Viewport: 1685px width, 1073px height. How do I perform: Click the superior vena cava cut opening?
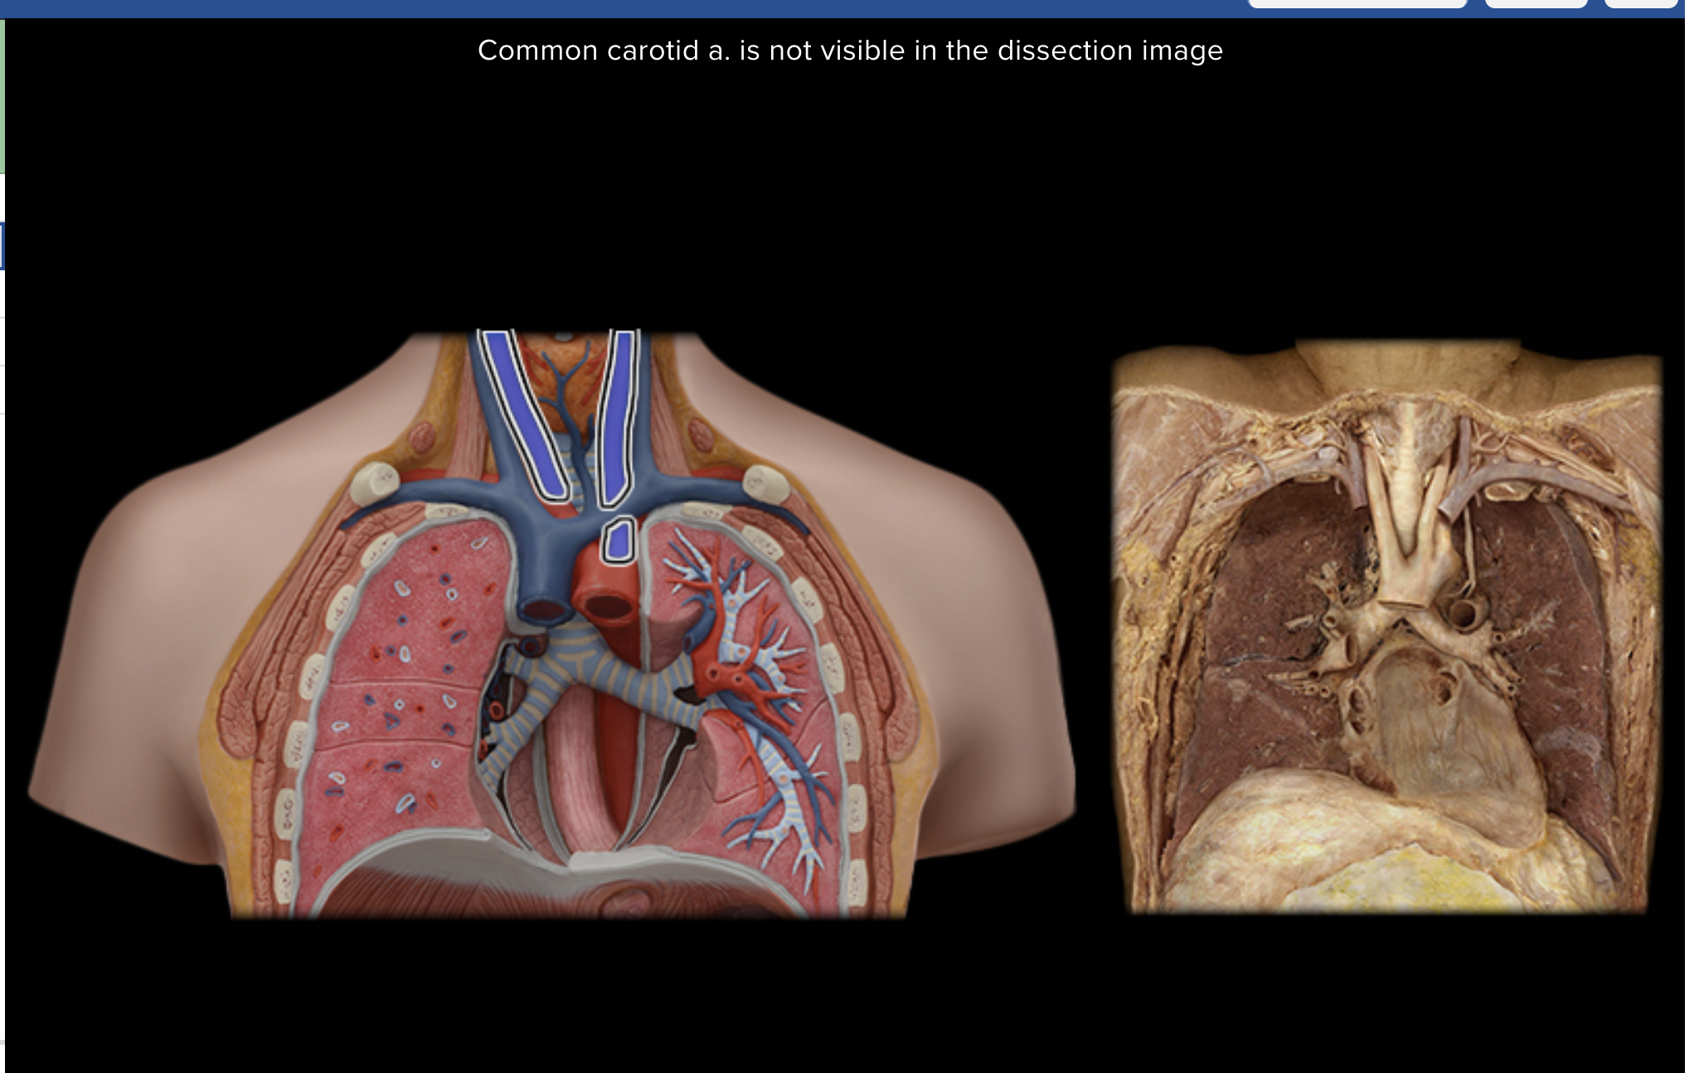(x=543, y=611)
